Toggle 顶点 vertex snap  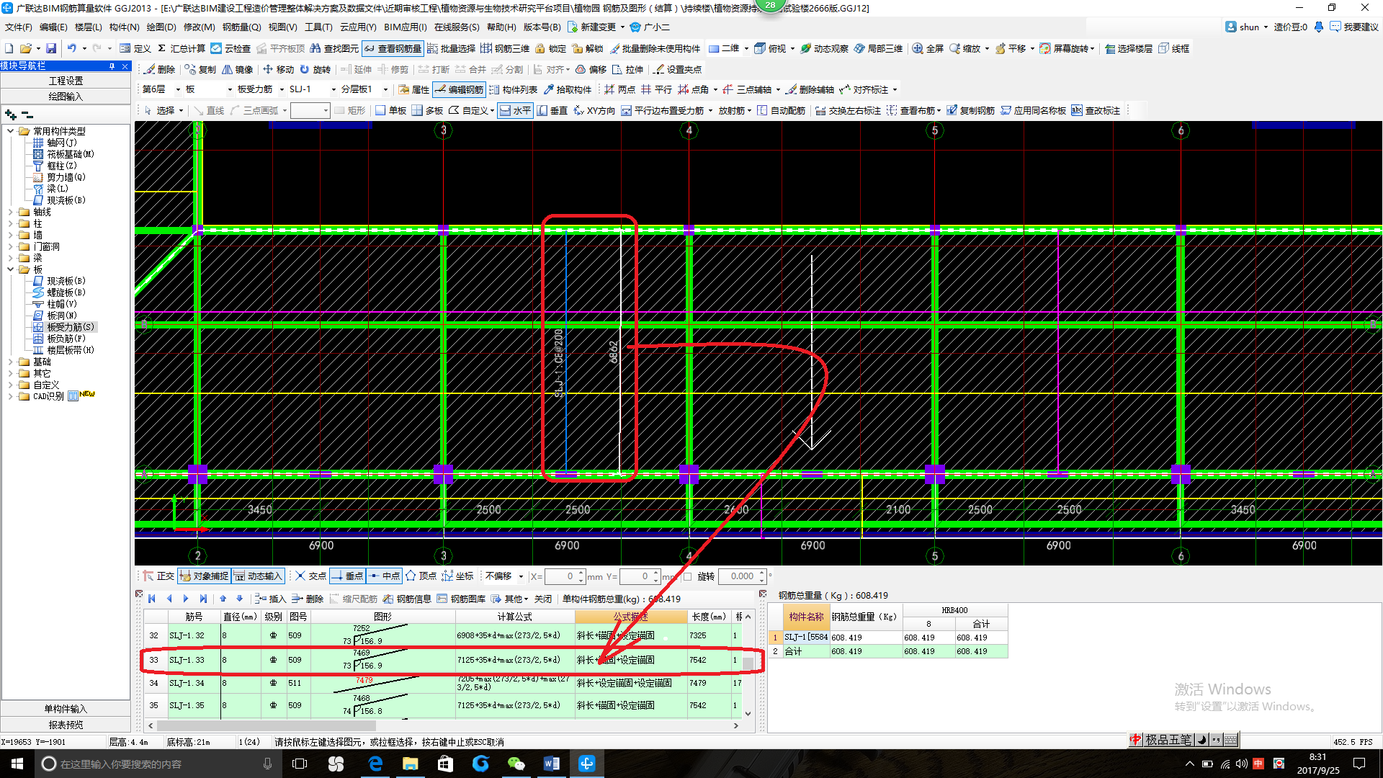point(421,576)
